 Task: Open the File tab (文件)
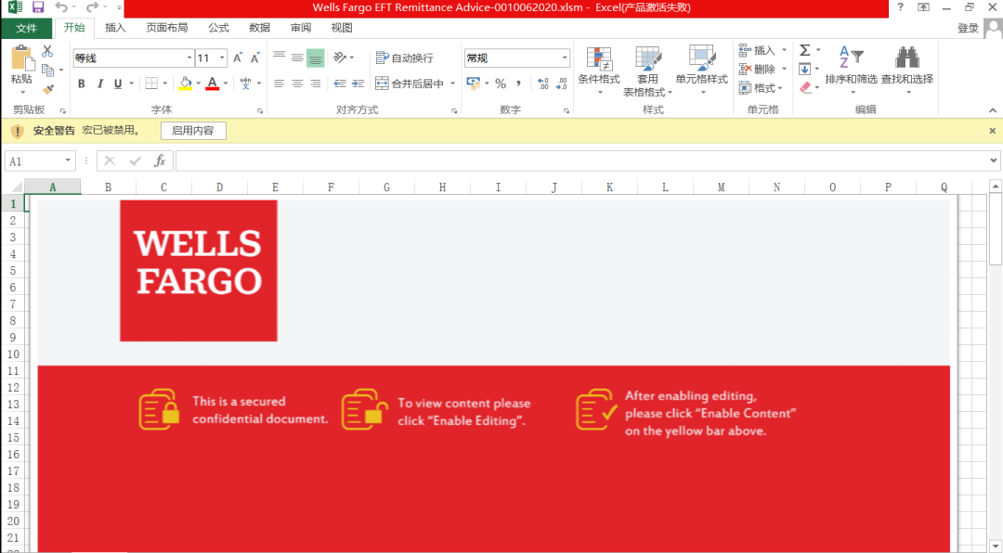[26, 28]
